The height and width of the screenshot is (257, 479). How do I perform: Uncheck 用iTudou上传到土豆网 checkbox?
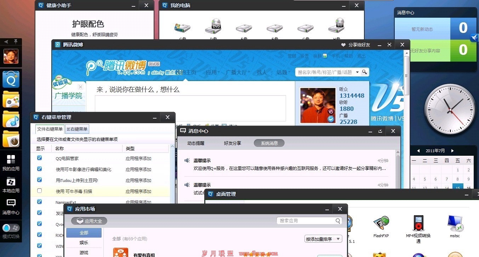point(39,180)
